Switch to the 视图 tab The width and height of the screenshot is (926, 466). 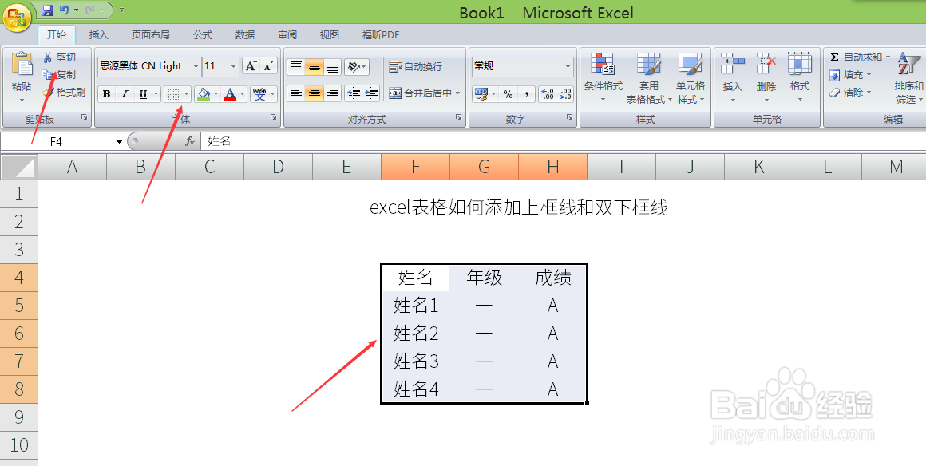coord(329,35)
